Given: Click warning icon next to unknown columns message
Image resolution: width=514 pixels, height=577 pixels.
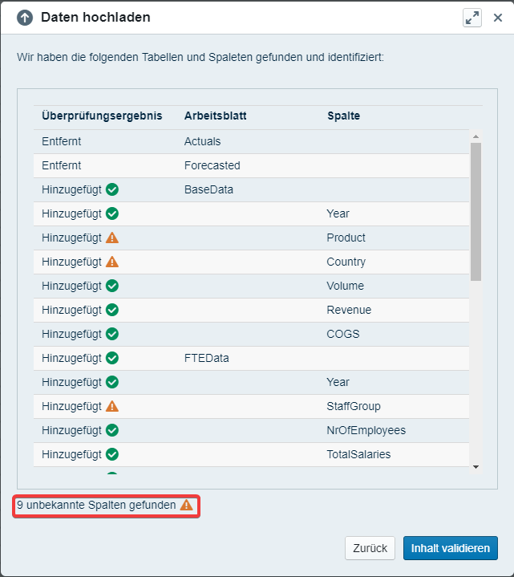Looking at the screenshot, I should click(186, 505).
